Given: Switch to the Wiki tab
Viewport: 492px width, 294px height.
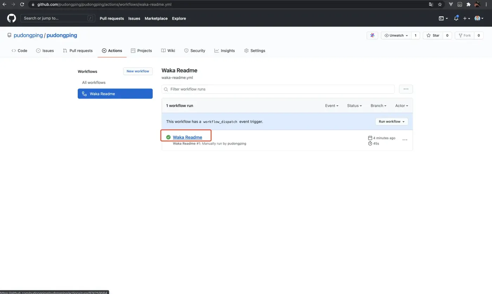Looking at the screenshot, I should click(168, 51).
